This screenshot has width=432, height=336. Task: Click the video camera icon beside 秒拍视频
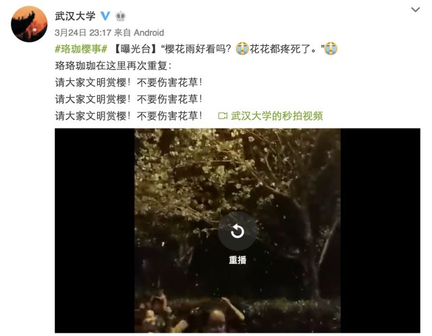[x=223, y=116]
